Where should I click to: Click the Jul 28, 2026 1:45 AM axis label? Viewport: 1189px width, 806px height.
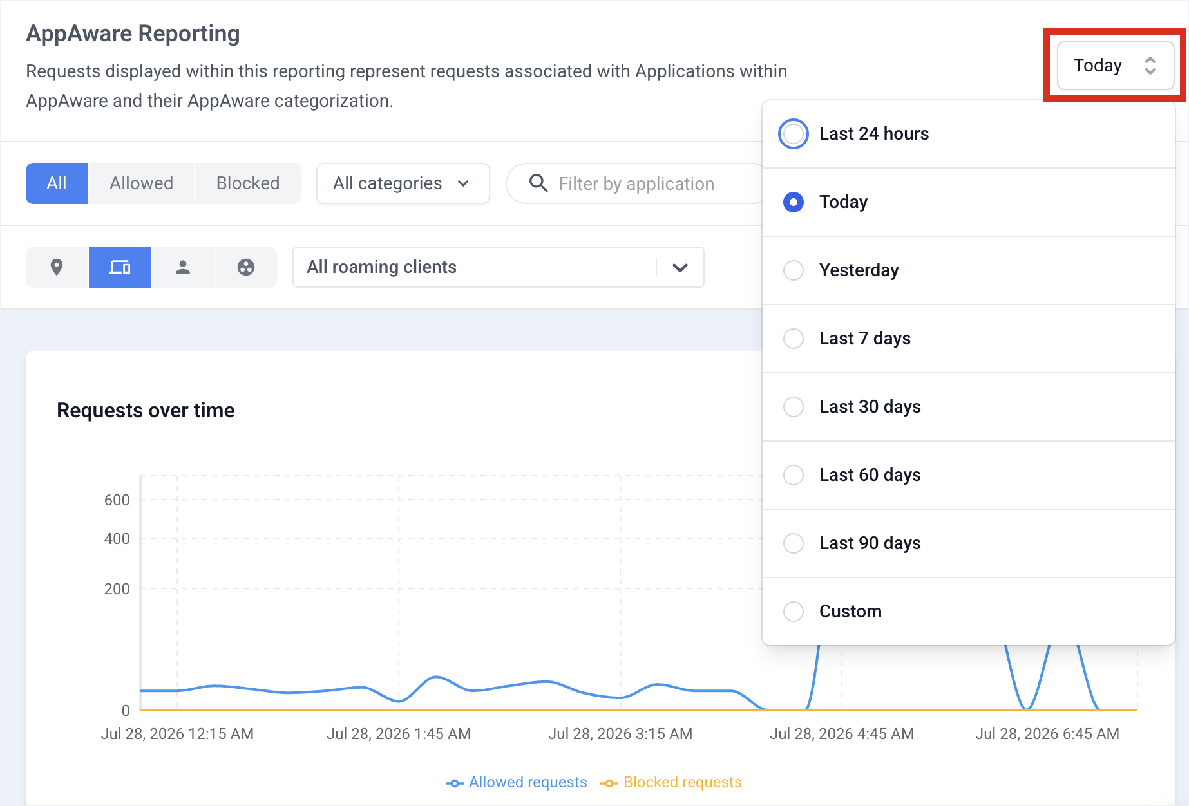point(399,734)
